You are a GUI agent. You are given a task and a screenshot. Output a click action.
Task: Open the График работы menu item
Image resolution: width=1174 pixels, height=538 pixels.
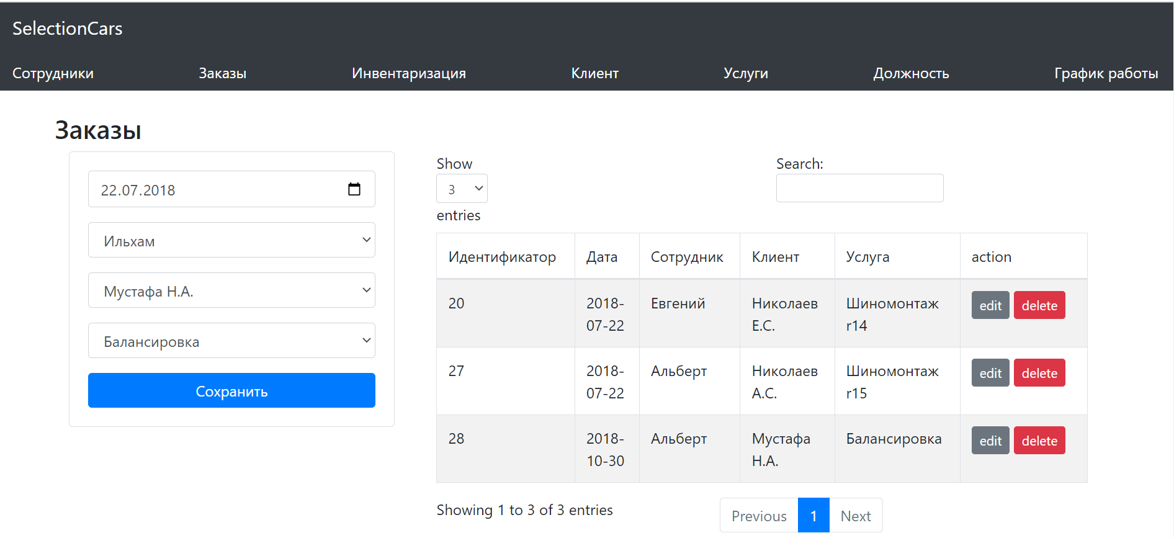(x=1106, y=73)
